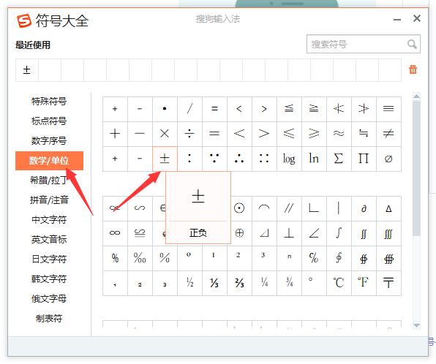This screenshot has width=436, height=364.
Task: Insert the product symbol Π
Action: click(364, 159)
